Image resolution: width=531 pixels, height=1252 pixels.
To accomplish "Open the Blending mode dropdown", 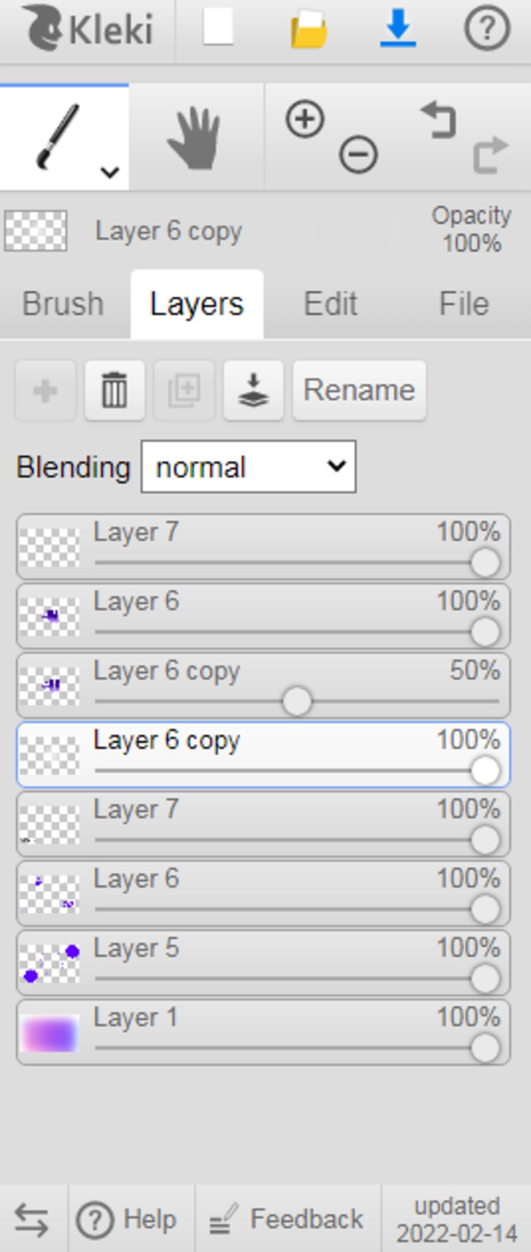I will click(248, 467).
